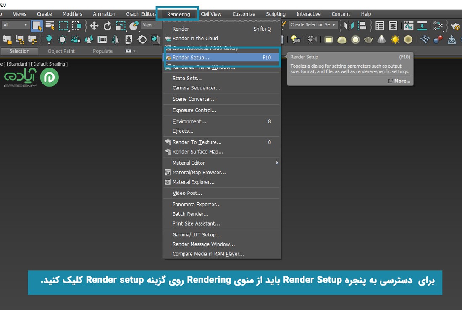Click the cone spotlight icon

[381, 39]
